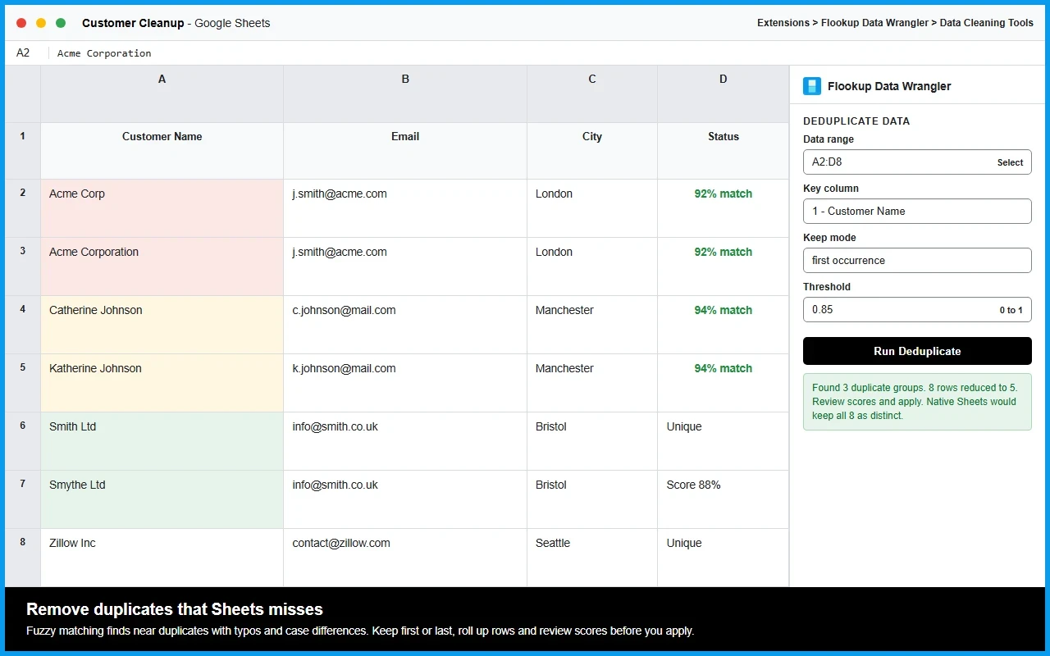The width and height of the screenshot is (1050, 656).
Task: Click the Threshold 0.85 input field
Action: tap(917, 309)
